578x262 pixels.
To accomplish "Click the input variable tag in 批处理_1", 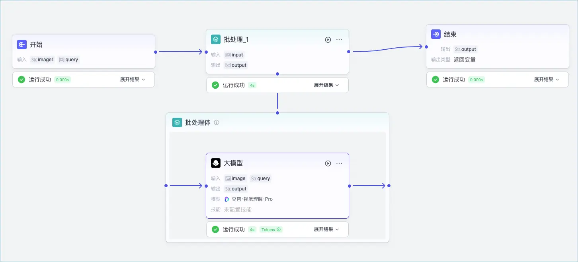I will pyautogui.click(x=234, y=55).
